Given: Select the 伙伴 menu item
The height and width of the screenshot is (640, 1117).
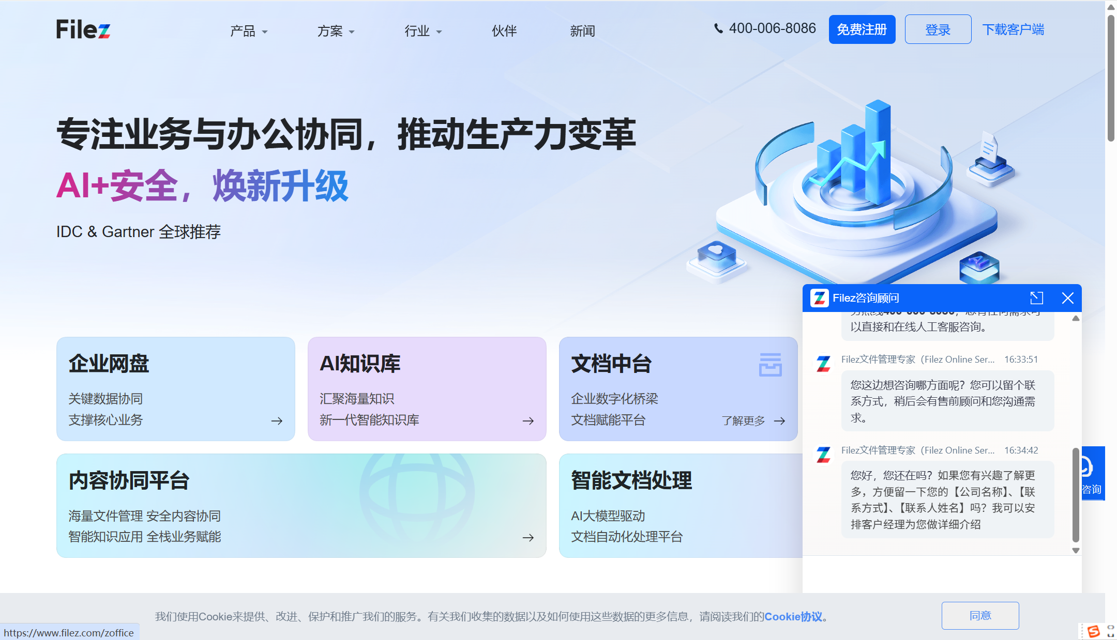Looking at the screenshot, I should [504, 31].
